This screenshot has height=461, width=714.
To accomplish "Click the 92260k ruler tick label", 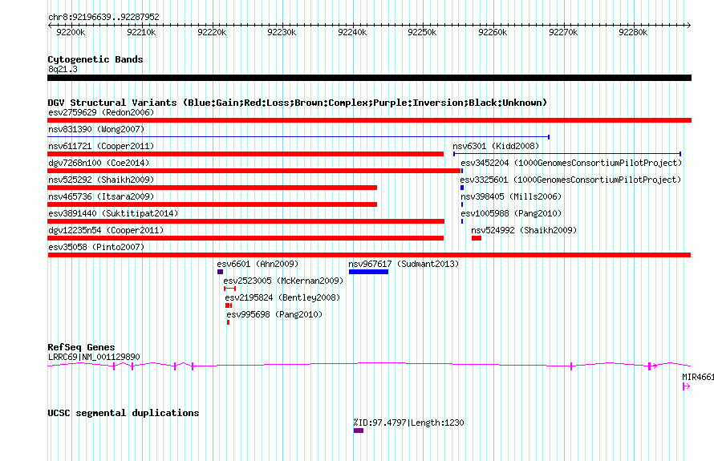I will 493,32.
